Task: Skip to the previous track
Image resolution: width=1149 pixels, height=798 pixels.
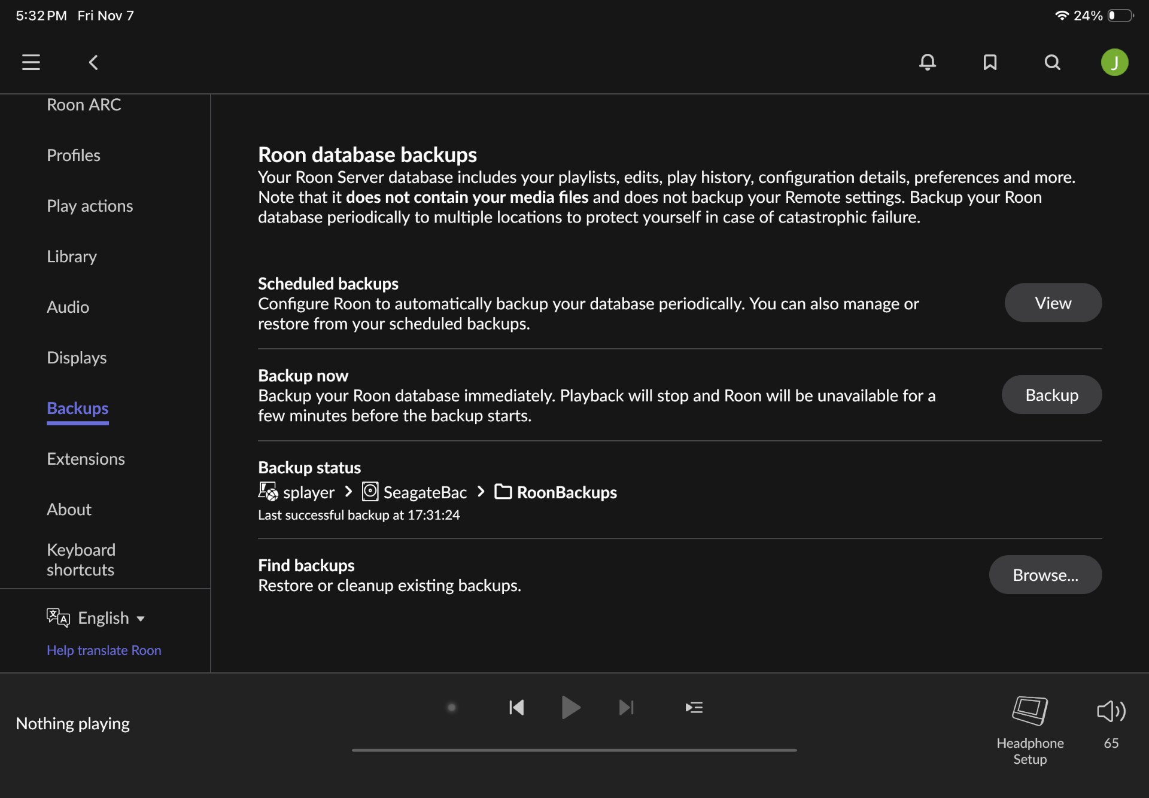Action: (516, 708)
